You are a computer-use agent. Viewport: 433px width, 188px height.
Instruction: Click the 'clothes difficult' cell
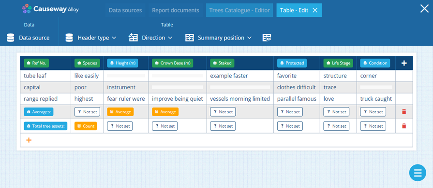297,87
